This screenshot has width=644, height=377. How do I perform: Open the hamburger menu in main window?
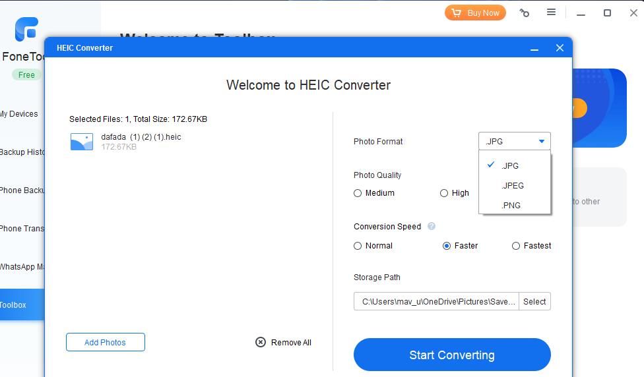551,13
